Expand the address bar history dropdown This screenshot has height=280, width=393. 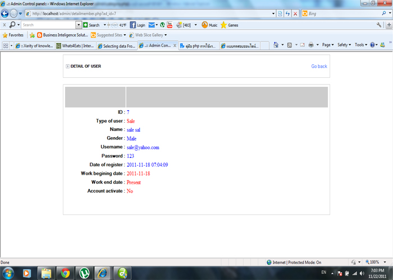[x=273, y=13]
